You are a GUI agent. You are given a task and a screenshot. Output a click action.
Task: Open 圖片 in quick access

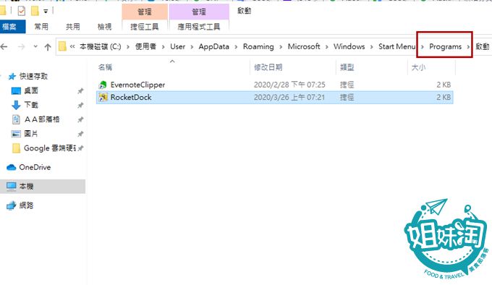30,134
